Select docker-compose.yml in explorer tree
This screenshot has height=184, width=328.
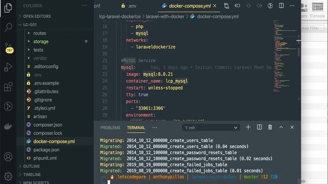[x=54, y=142]
